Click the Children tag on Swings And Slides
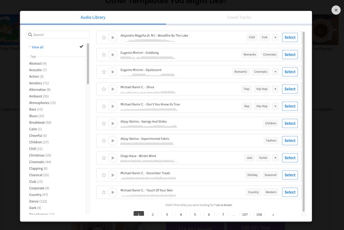344x230 pixels. [271, 124]
